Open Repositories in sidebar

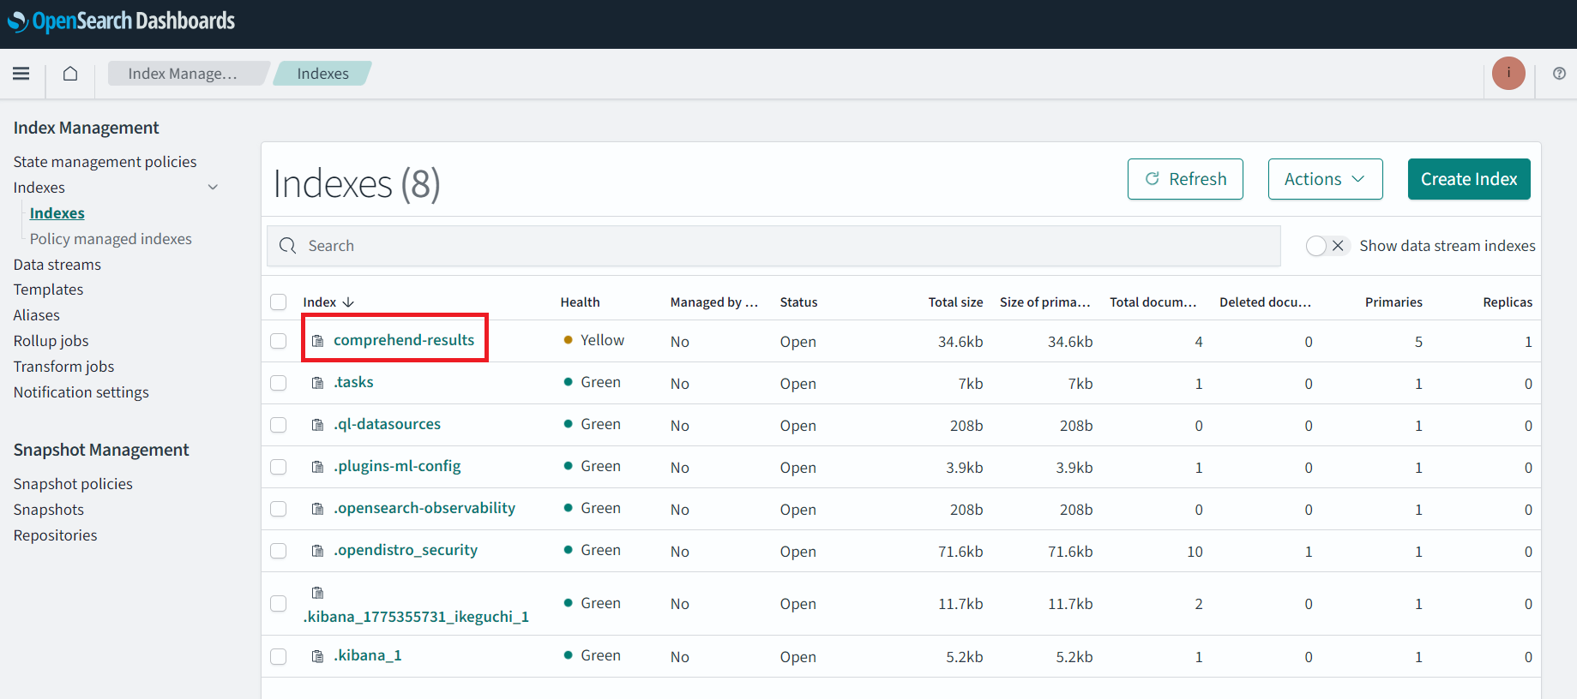point(55,535)
